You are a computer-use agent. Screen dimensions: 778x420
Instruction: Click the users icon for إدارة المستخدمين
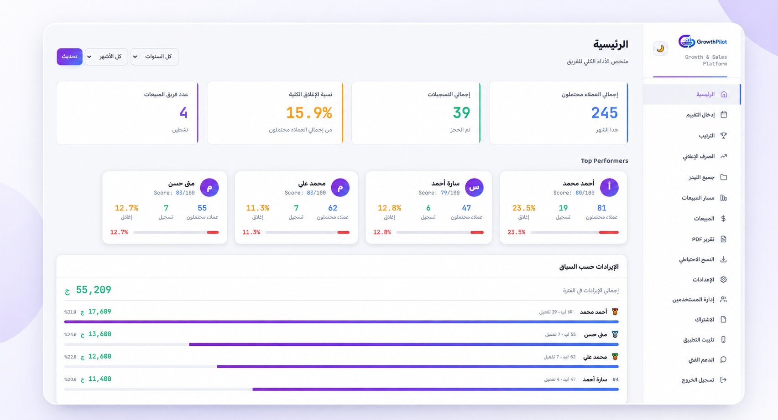click(724, 300)
